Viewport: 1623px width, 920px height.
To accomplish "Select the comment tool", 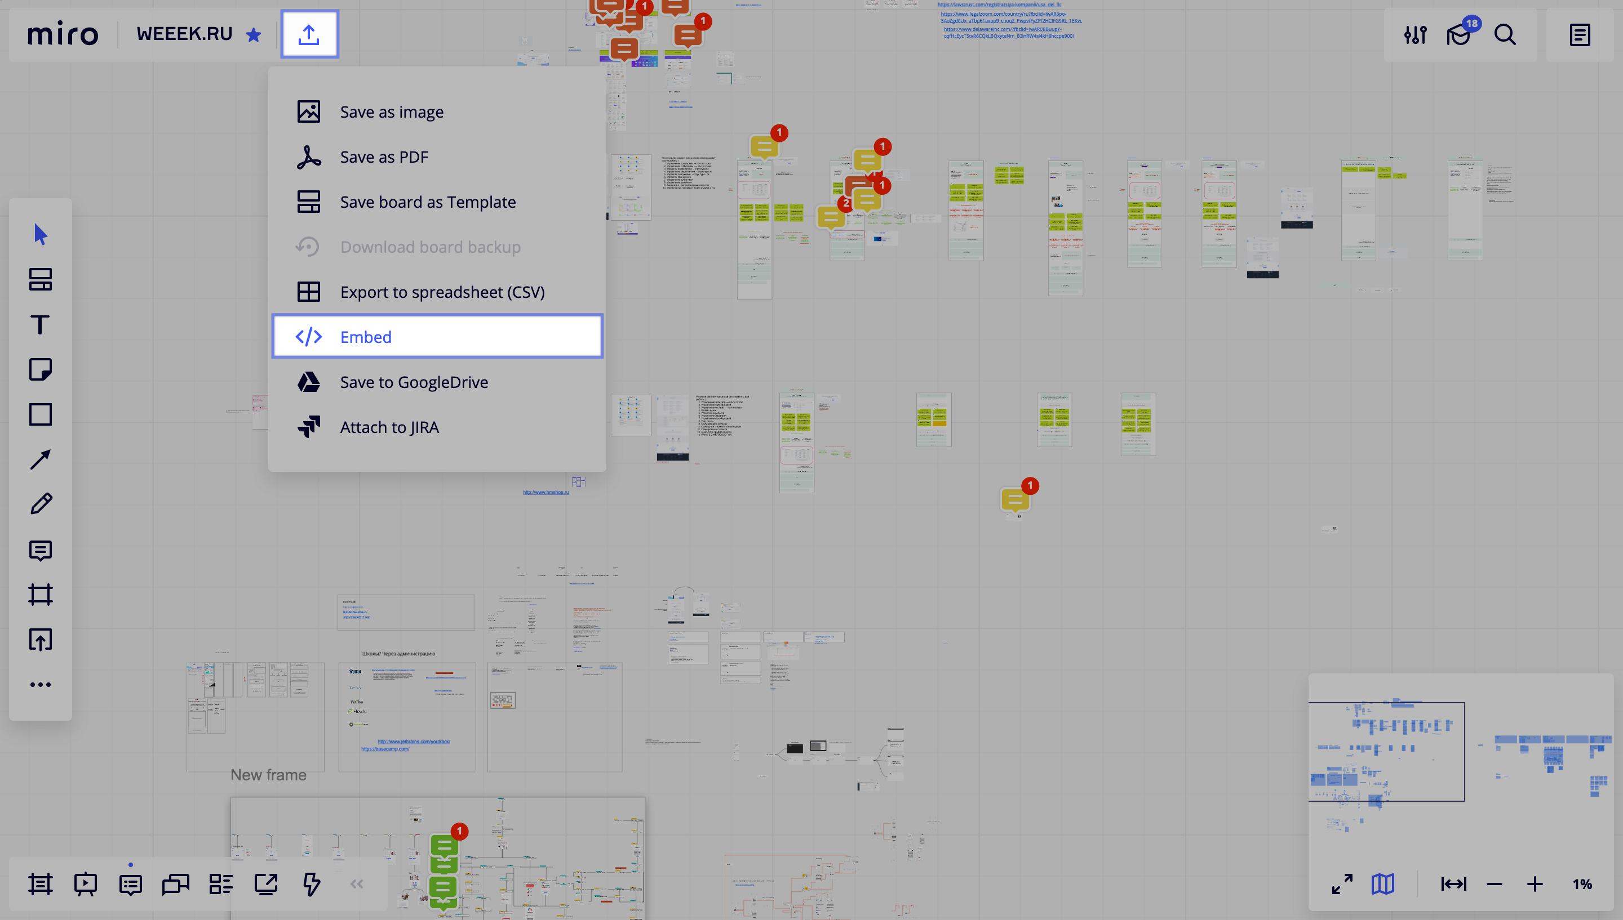I will (x=41, y=550).
